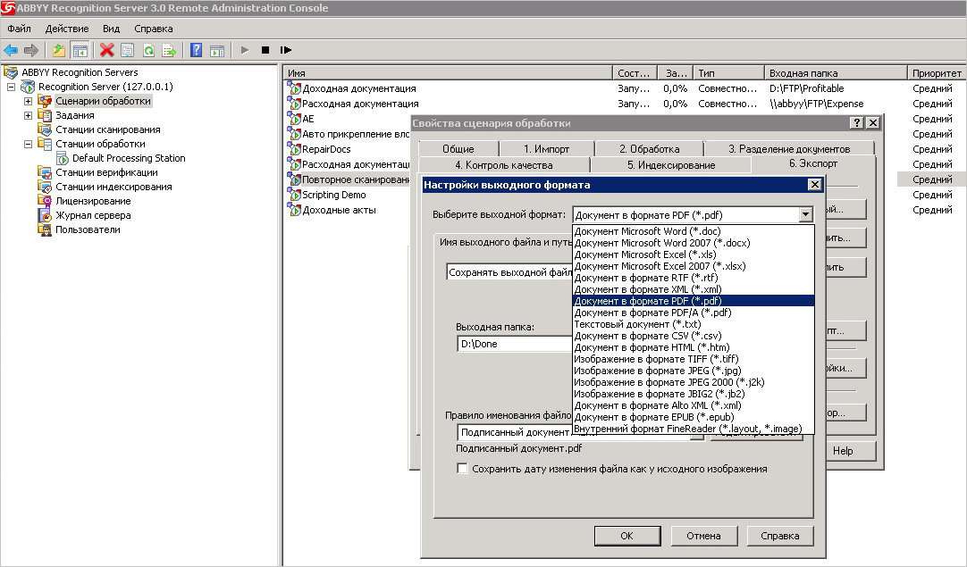Open Сценарии обработки in the tree
Screen dimensions: 967x567
click(103, 101)
